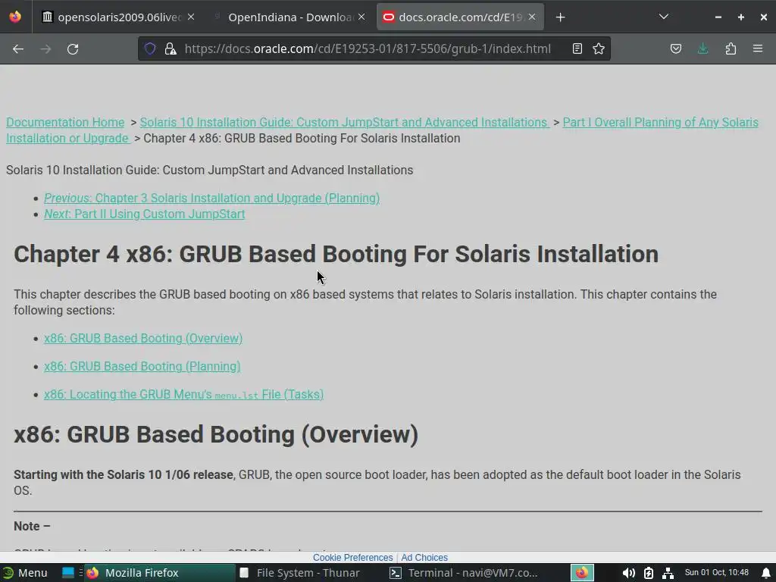Close the opensolaris2009.06livecd tab
Image resolution: width=776 pixels, height=582 pixels.
(x=191, y=17)
